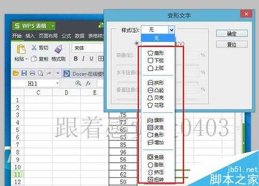
Task: Toggle bold B formatting
Action: coord(76,59)
